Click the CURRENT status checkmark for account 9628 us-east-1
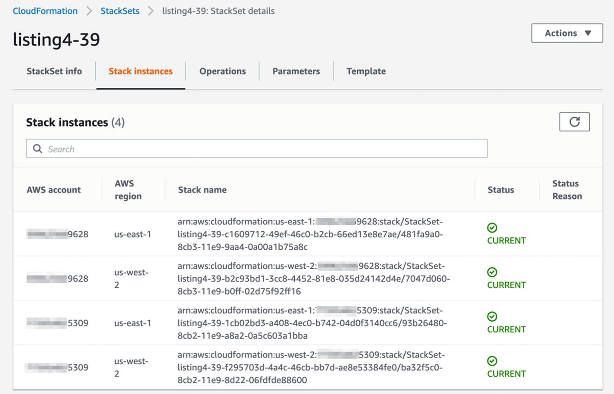The width and height of the screenshot is (614, 394). coord(492,227)
